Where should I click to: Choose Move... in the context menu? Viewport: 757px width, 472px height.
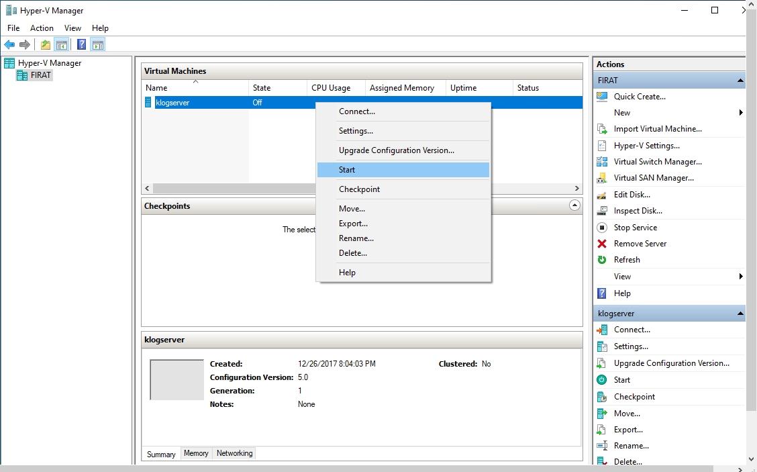coord(403,209)
